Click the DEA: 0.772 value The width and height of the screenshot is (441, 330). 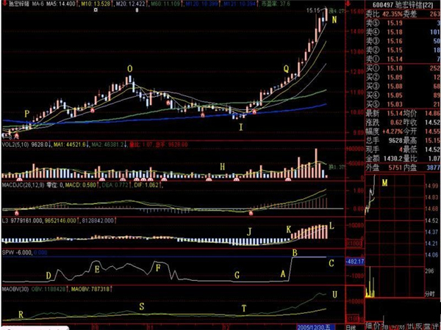115,186
